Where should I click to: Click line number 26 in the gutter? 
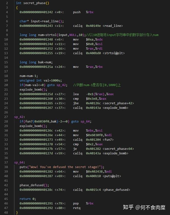pos(6,112)
